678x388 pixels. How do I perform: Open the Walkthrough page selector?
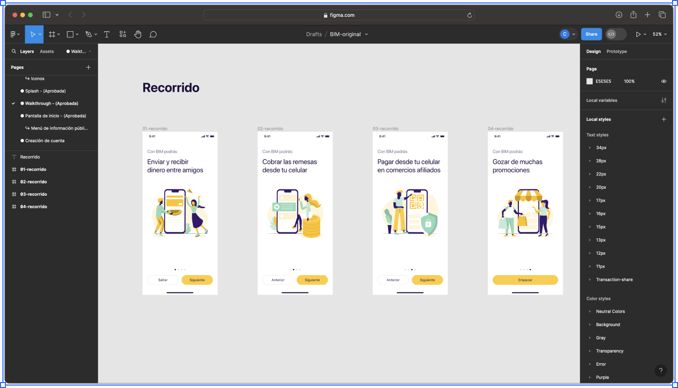pos(79,52)
